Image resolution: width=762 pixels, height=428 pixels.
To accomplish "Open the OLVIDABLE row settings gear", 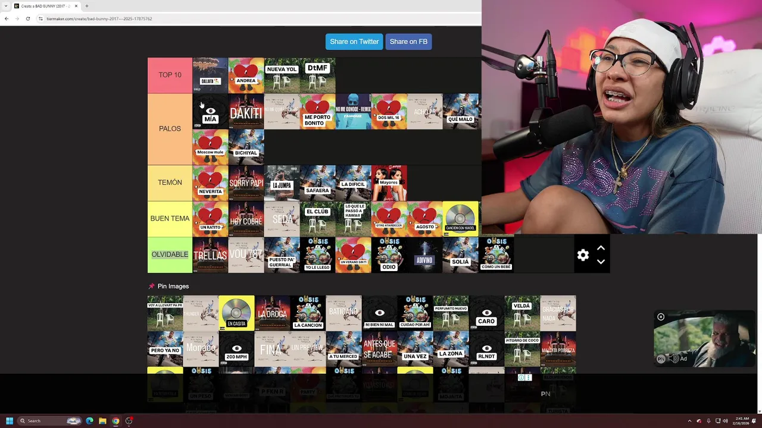I will [583, 255].
